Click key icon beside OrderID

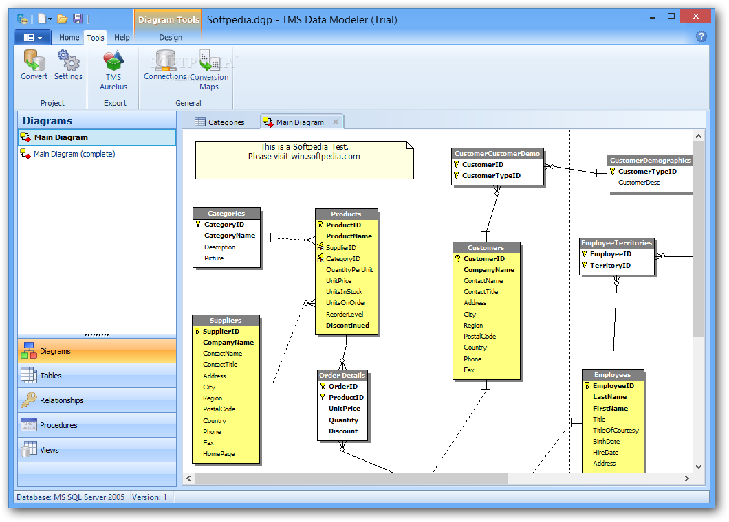[x=323, y=386]
